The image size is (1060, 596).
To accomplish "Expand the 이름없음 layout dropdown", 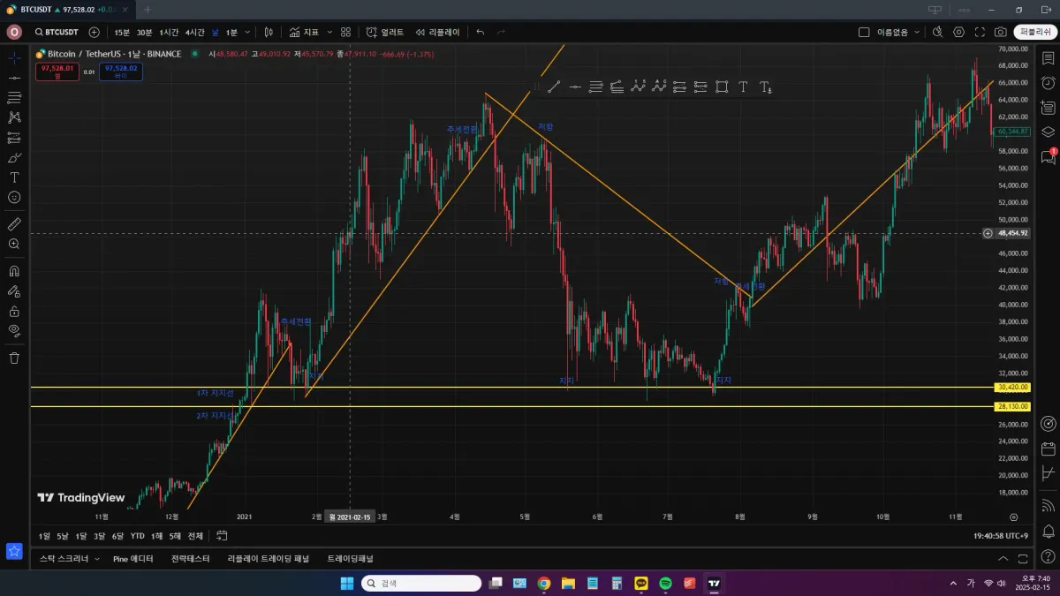I will tap(917, 32).
